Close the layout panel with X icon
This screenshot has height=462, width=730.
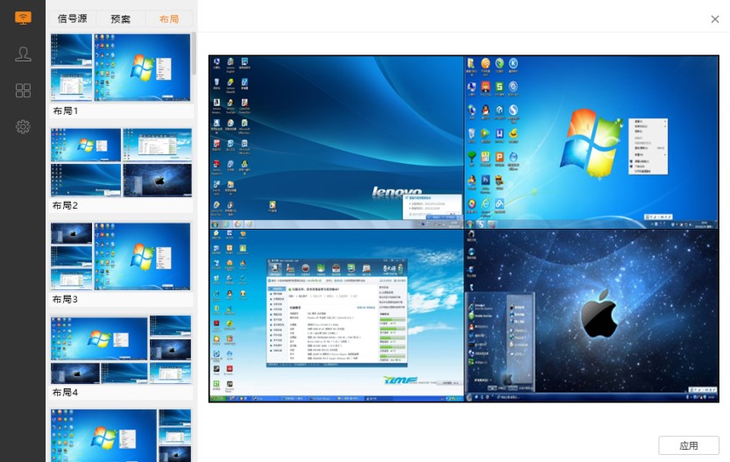tap(715, 18)
